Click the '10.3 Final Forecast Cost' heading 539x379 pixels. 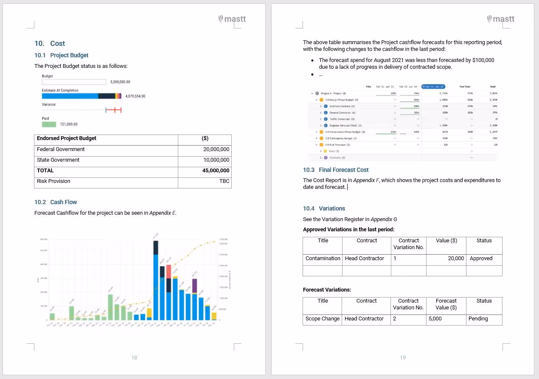tap(336, 170)
